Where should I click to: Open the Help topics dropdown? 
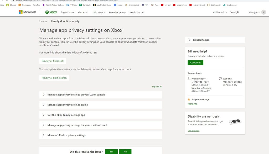tap(99, 12)
